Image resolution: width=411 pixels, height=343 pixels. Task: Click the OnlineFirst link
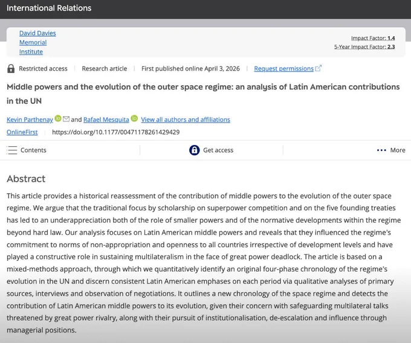tap(22, 132)
